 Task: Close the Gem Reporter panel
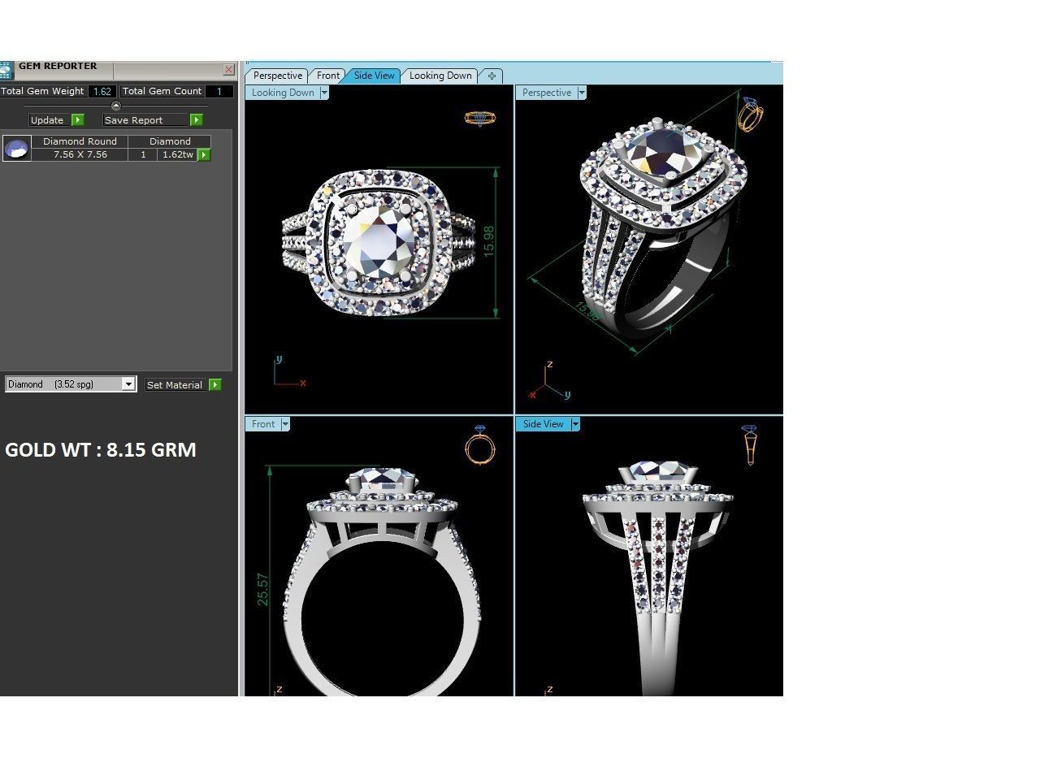[228, 70]
